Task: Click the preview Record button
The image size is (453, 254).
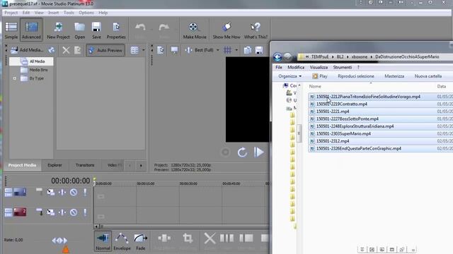Action: pyautogui.click(x=225, y=152)
